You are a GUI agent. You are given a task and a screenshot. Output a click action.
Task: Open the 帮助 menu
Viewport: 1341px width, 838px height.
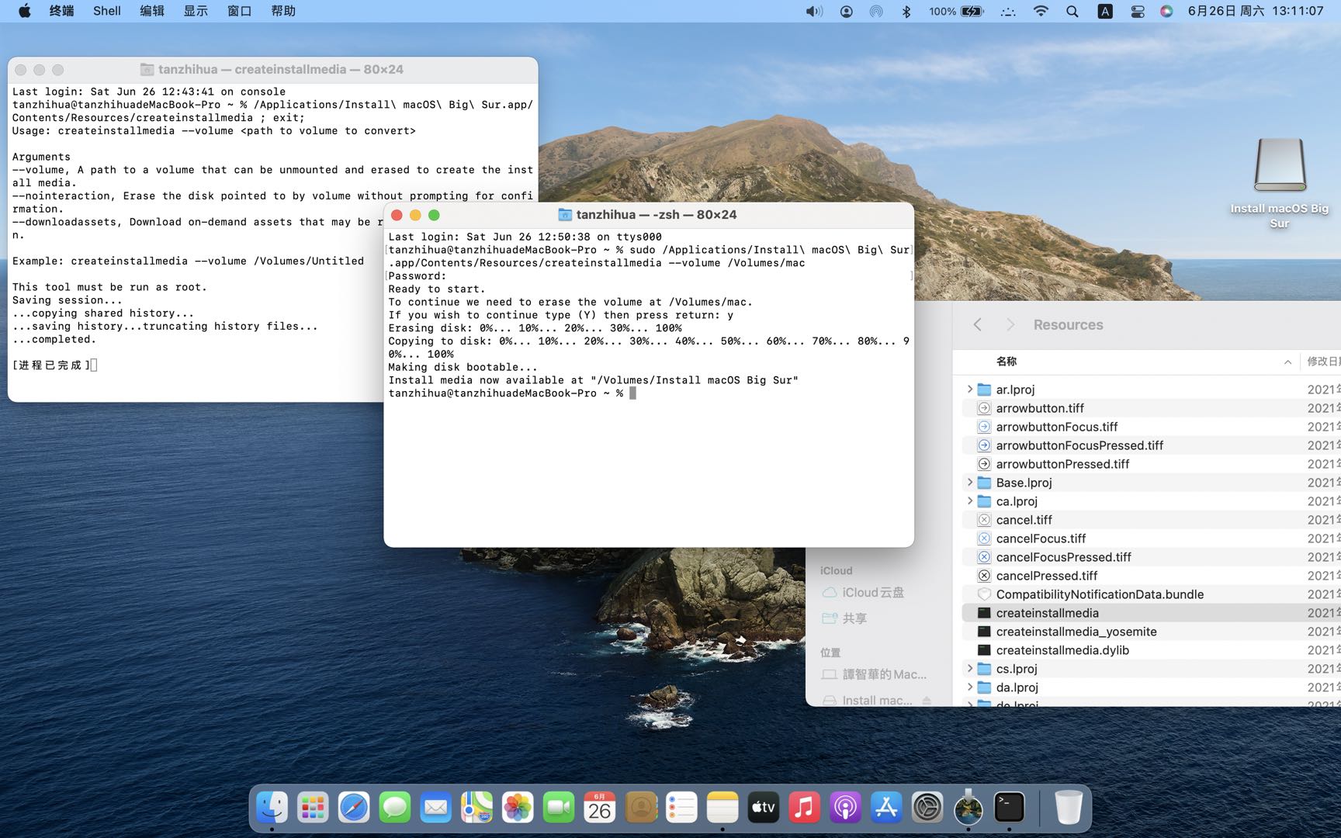click(x=283, y=11)
